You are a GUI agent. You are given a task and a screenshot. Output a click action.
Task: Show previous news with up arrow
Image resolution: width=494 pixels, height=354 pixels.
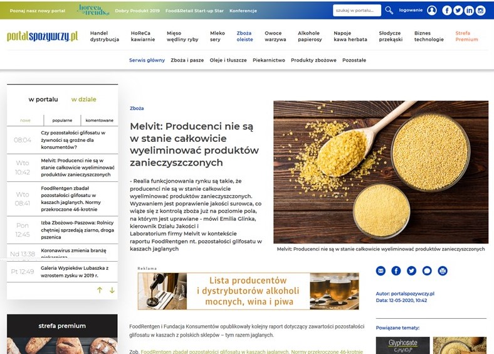tap(100, 290)
